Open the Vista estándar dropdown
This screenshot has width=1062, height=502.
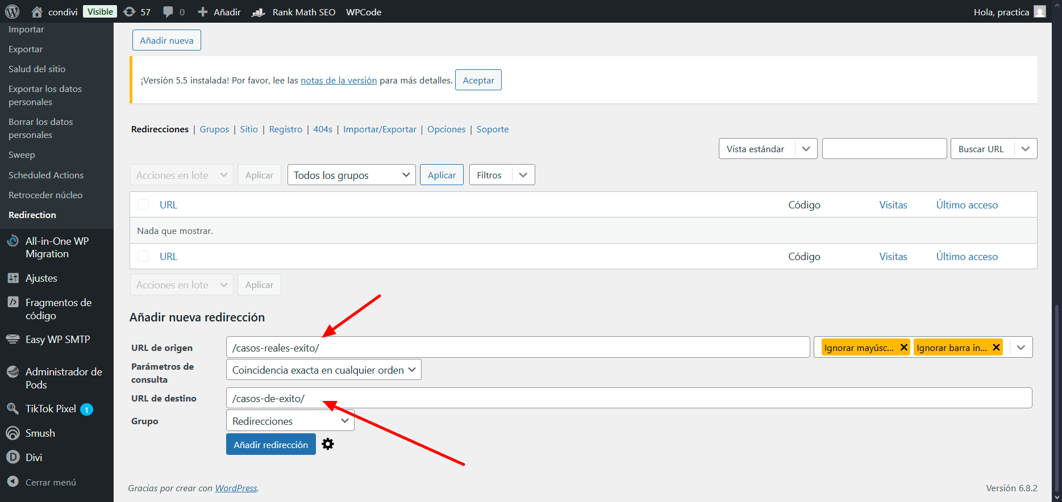coord(767,149)
